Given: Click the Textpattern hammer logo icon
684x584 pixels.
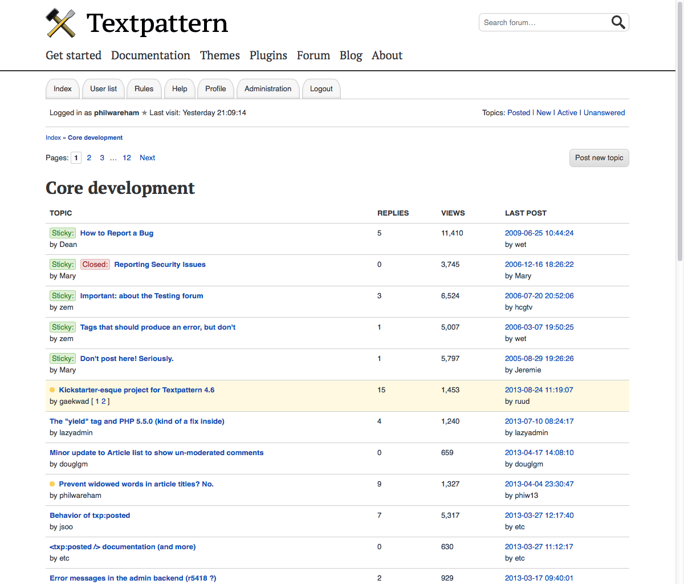Looking at the screenshot, I should pyautogui.click(x=60, y=23).
